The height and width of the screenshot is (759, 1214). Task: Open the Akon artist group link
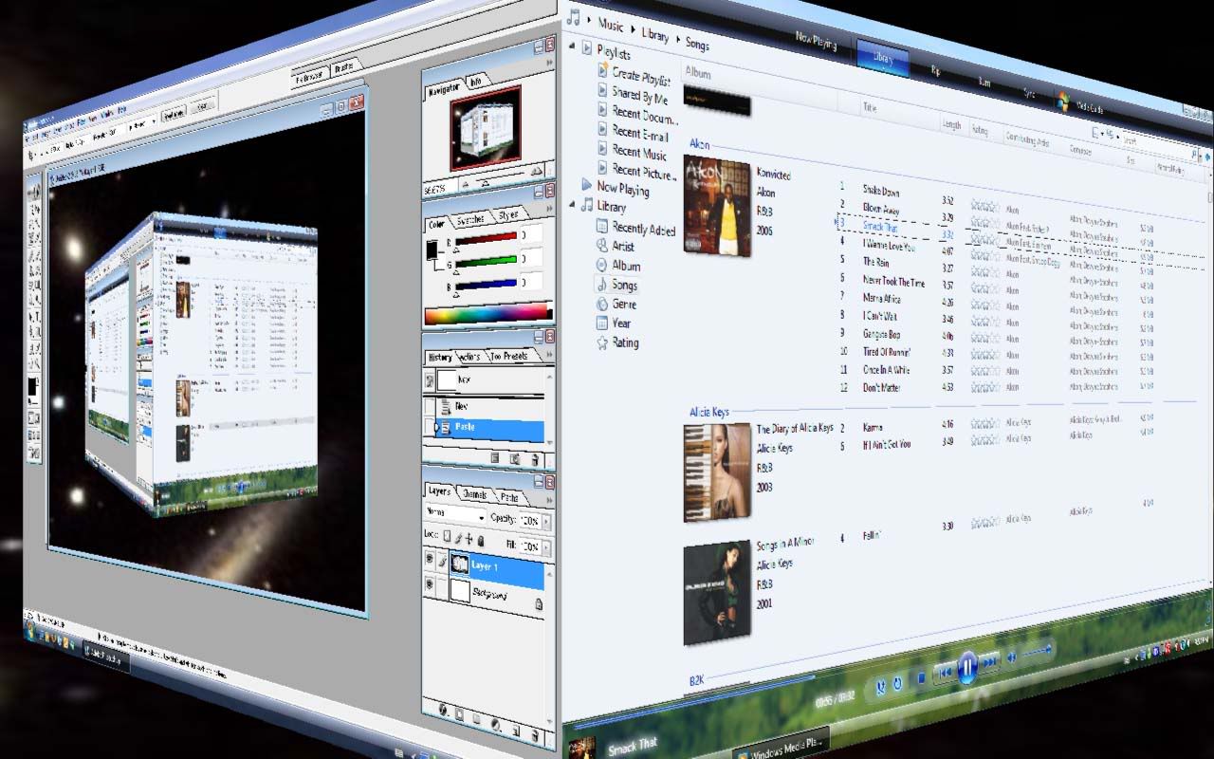pyautogui.click(x=699, y=144)
